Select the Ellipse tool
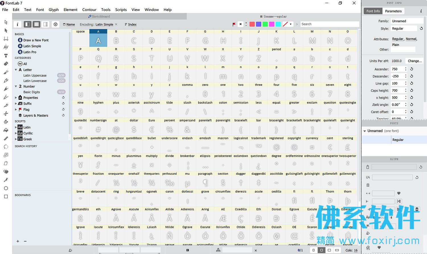 pyautogui.click(x=6, y=188)
